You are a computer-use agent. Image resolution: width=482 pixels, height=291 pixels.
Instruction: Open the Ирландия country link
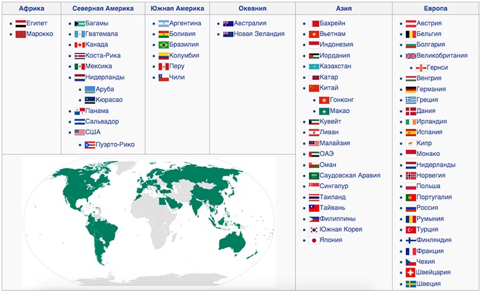click(432, 121)
